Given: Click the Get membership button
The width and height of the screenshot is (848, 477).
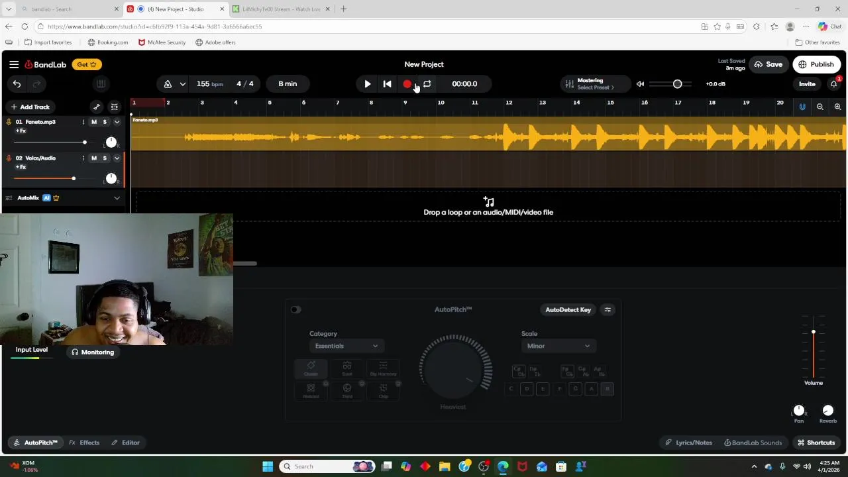Looking at the screenshot, I should [87, 64].
